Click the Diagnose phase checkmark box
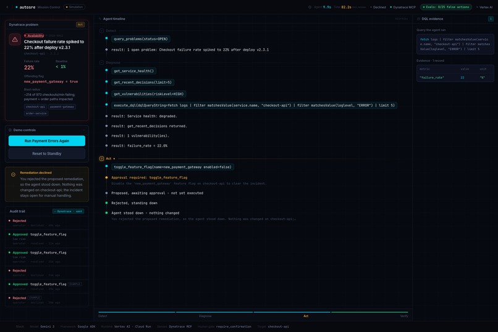 (x=101, y=62)
